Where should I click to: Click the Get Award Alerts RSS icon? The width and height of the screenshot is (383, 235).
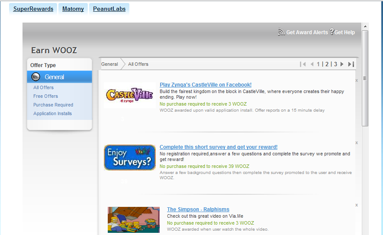click(281, 32)
